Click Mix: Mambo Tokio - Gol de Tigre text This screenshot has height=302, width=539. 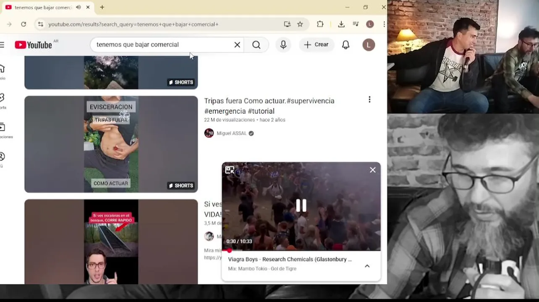(262, 268)
